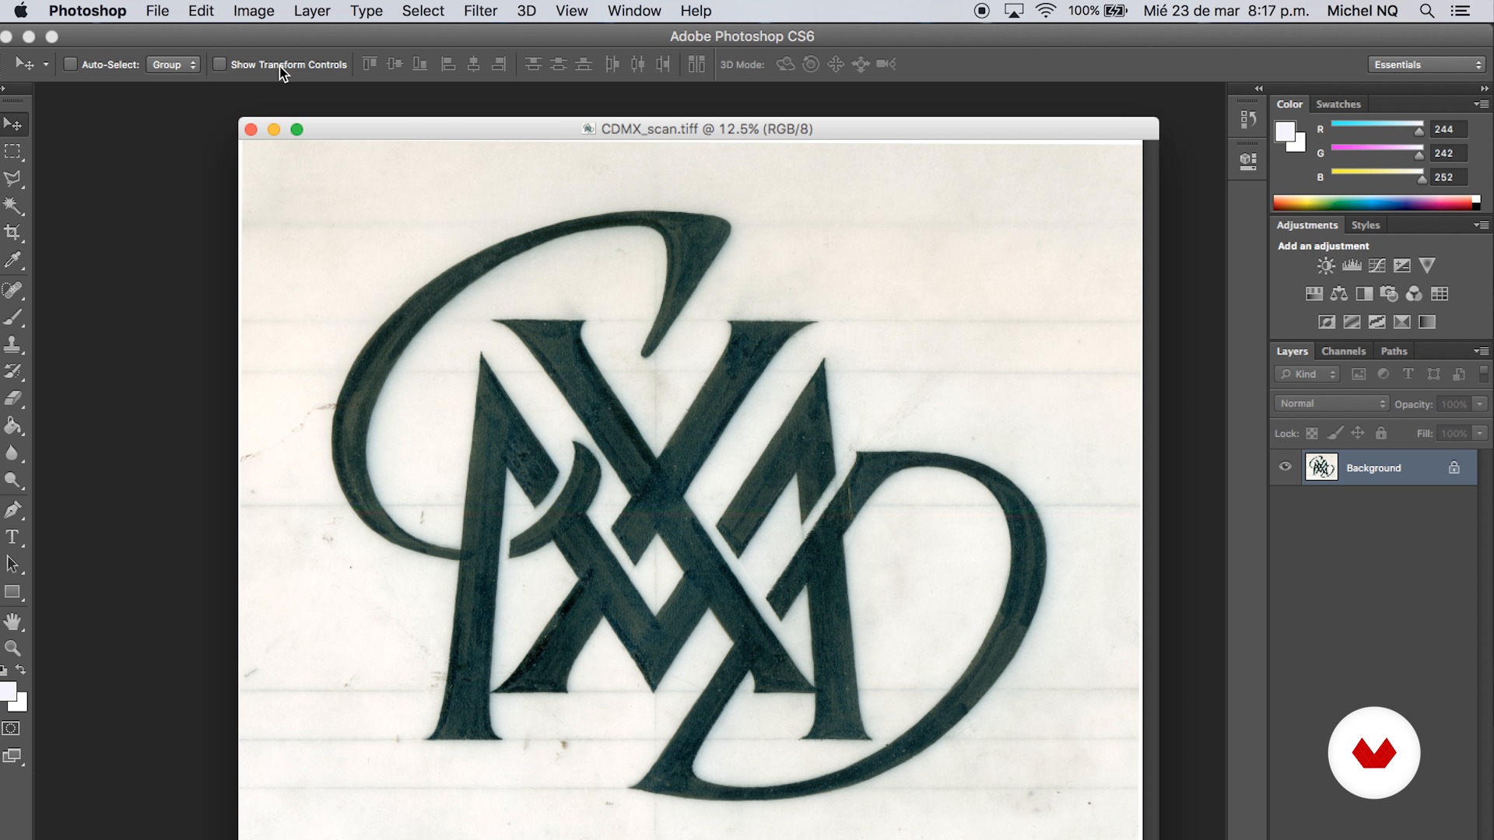Toggle lock image pixels
This screenshot has height=840, width=1494.
(x=1335, y=433)
